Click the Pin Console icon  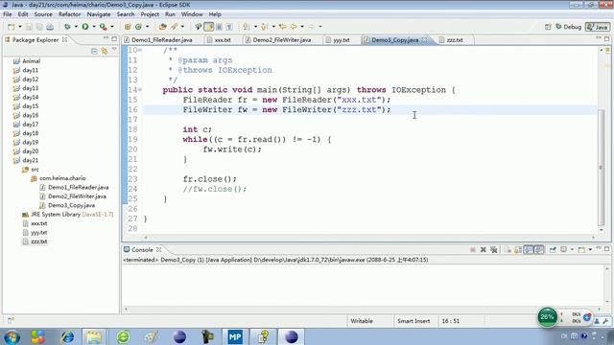553,249
